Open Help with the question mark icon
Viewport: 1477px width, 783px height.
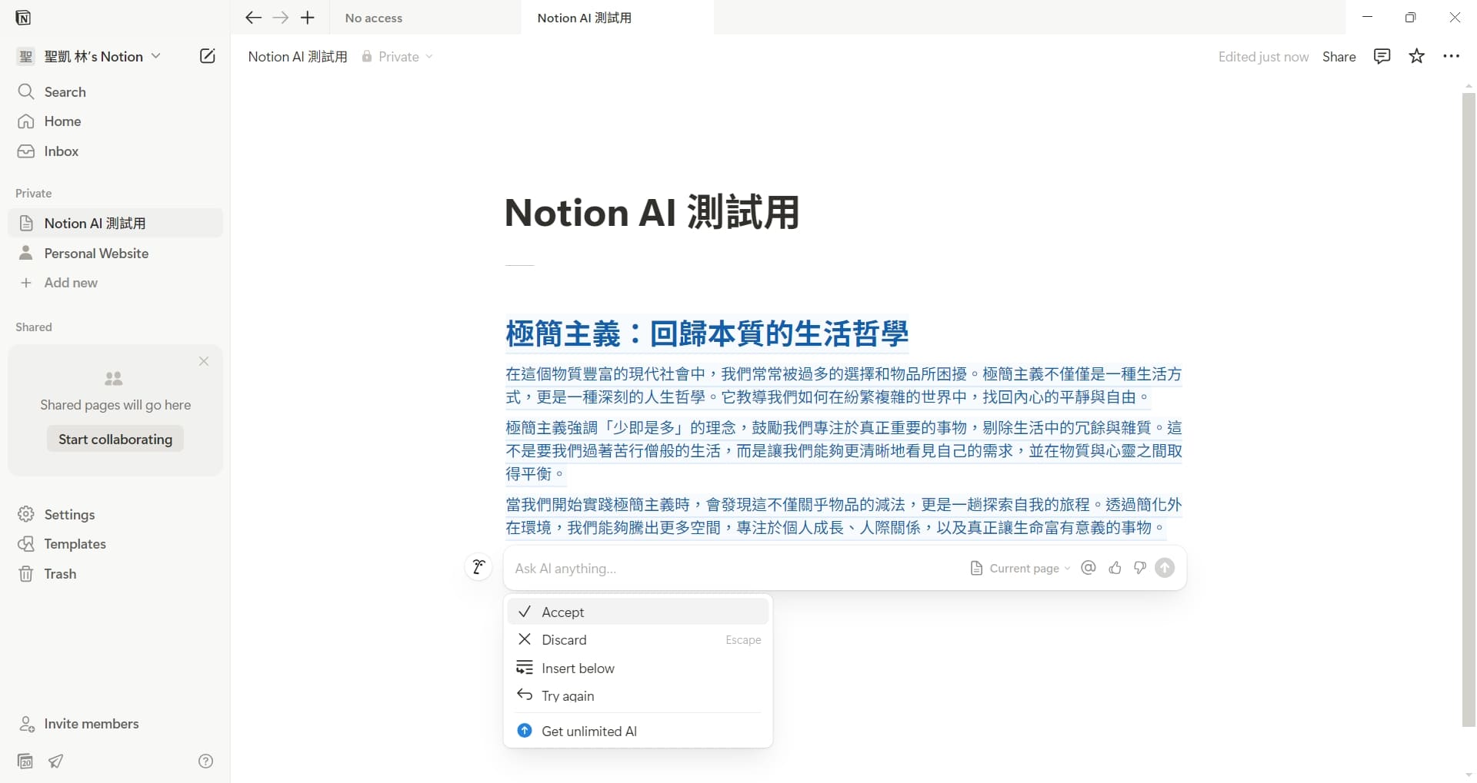tap(205, 761)
